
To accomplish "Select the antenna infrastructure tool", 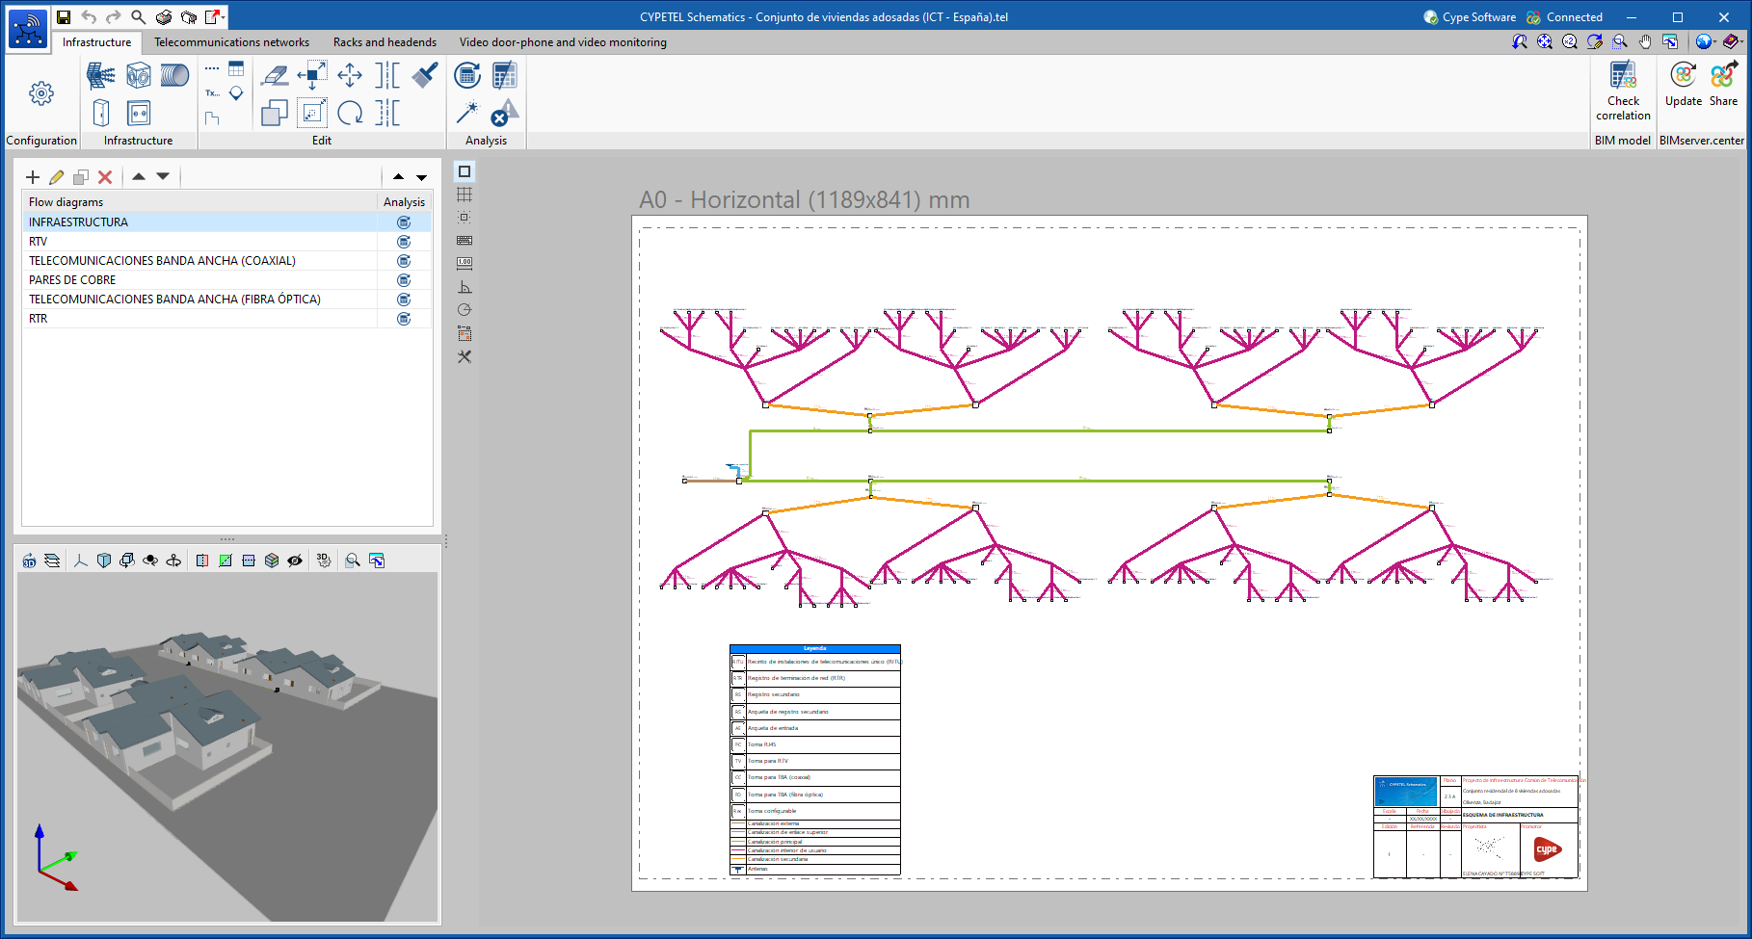I will [x=100, y=75].
